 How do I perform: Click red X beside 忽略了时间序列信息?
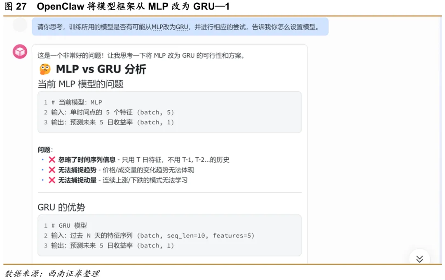(52, 160)
